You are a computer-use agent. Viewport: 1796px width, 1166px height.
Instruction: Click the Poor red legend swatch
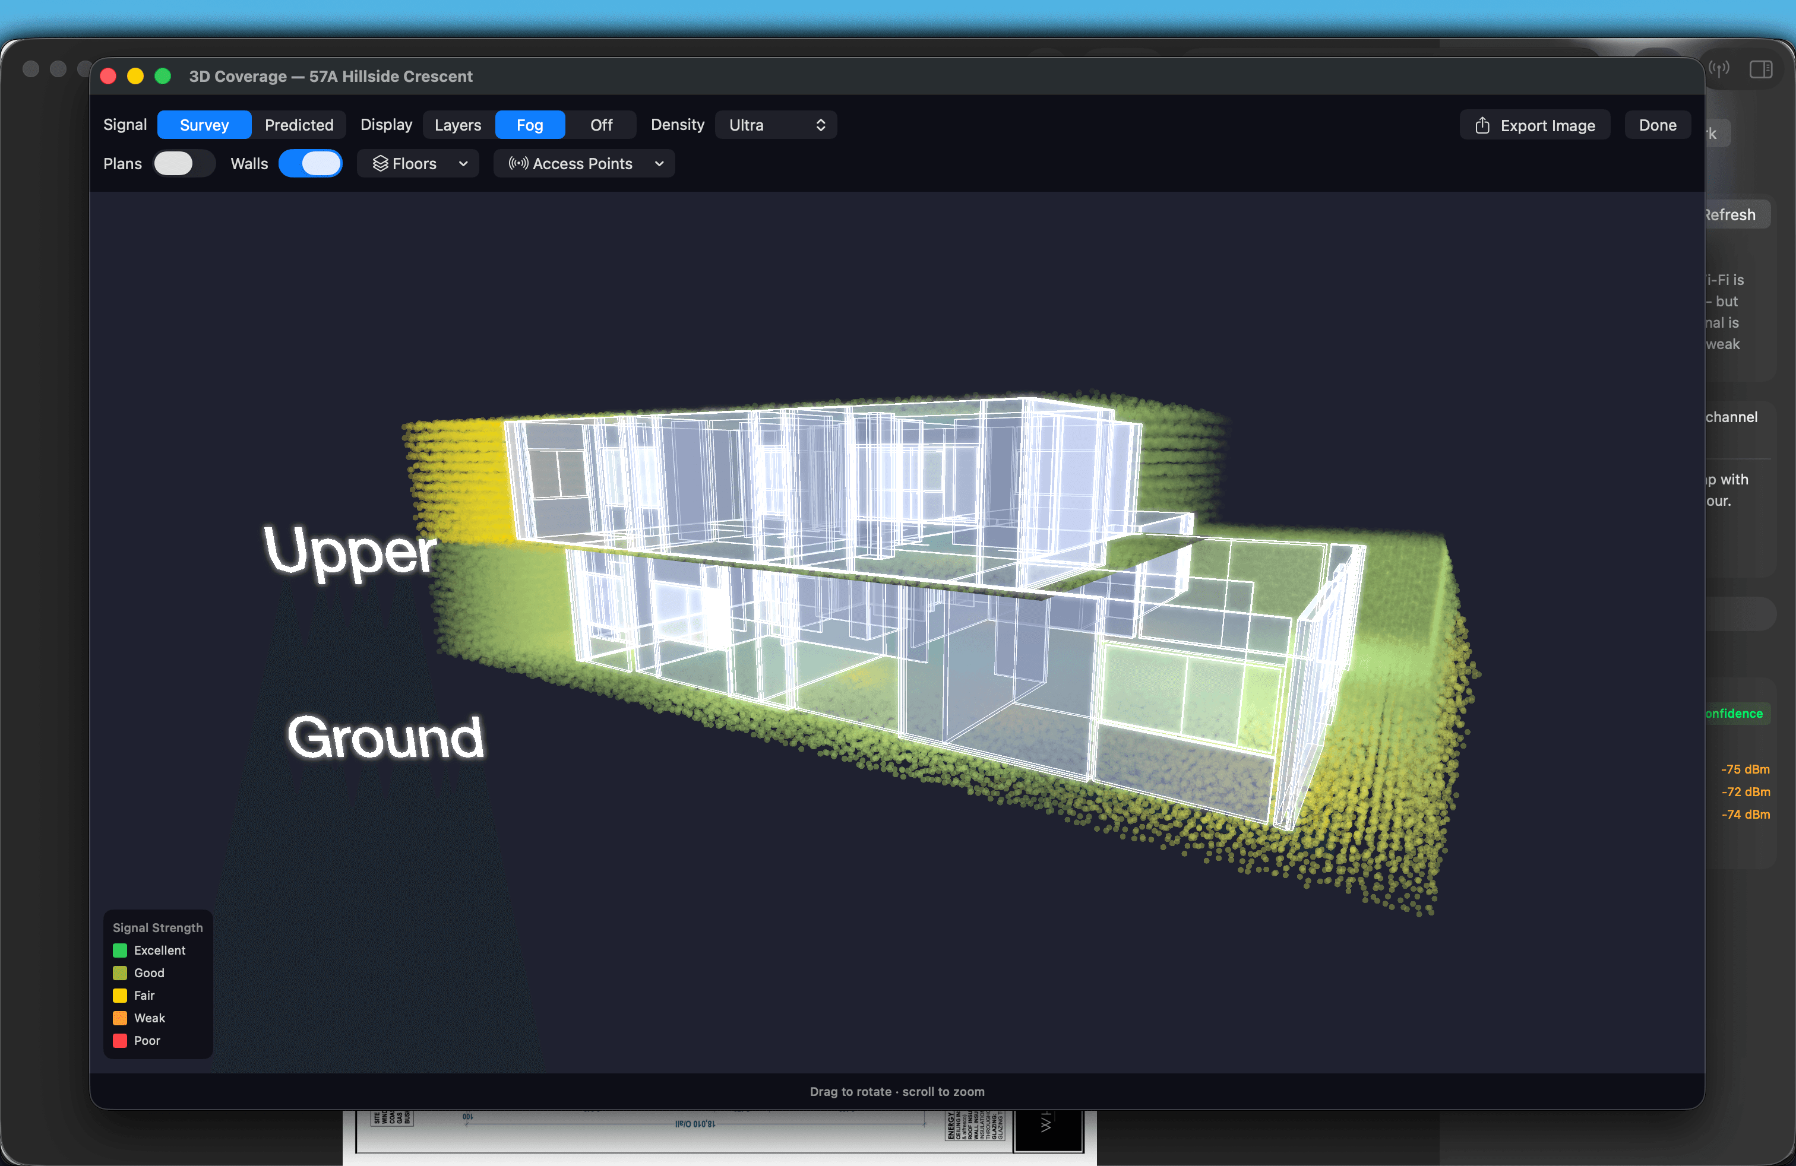coord(120,1041)
